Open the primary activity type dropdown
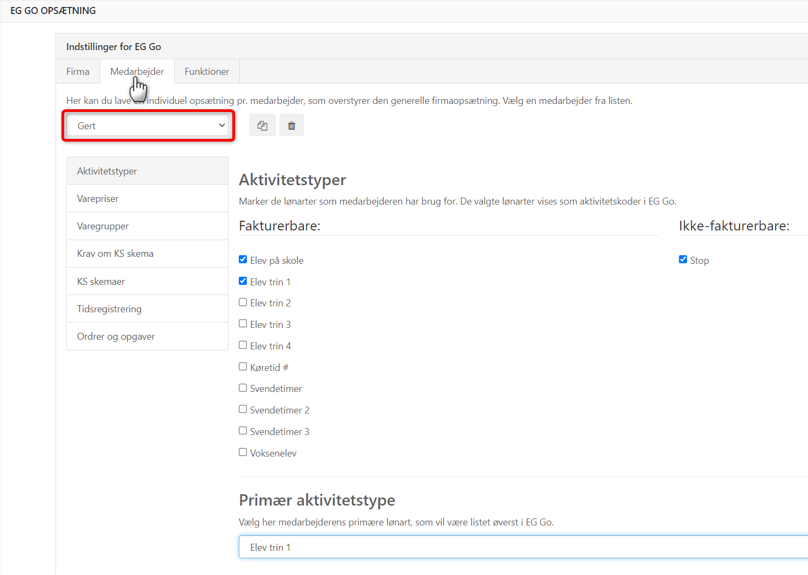 523,547
